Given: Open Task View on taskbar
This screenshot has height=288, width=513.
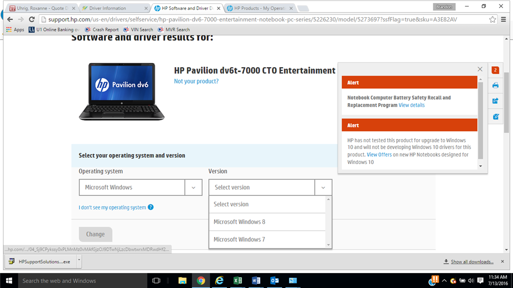Looking at the screenshot, I should [156, 280].
